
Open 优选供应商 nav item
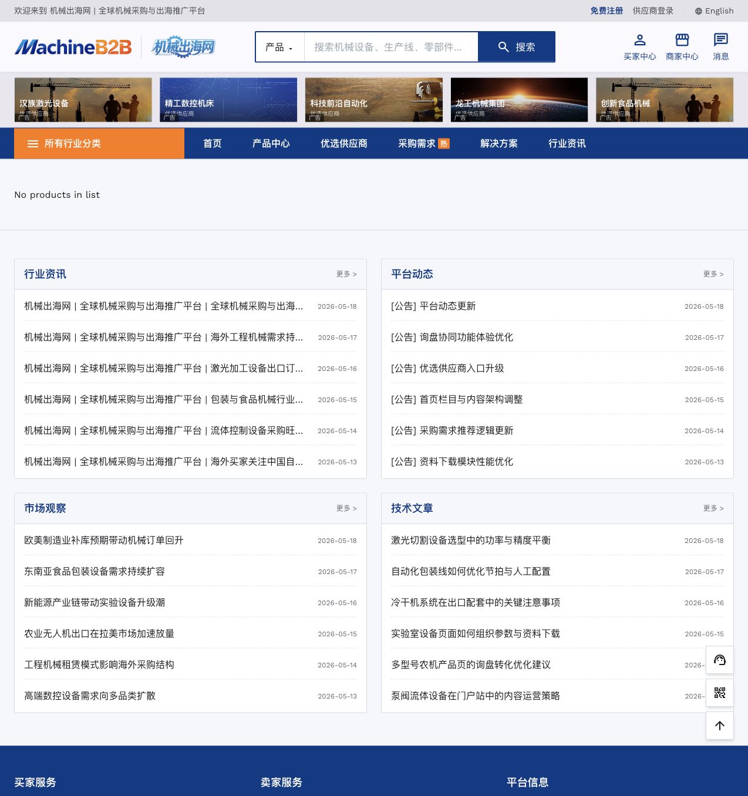[x=344, y=144]
